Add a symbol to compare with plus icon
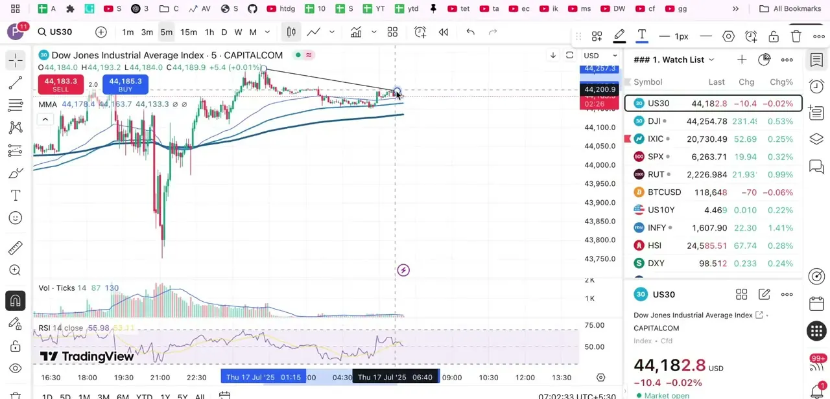Screen dimensions: 830x399 pyautogui.click(x=101, y=32)
